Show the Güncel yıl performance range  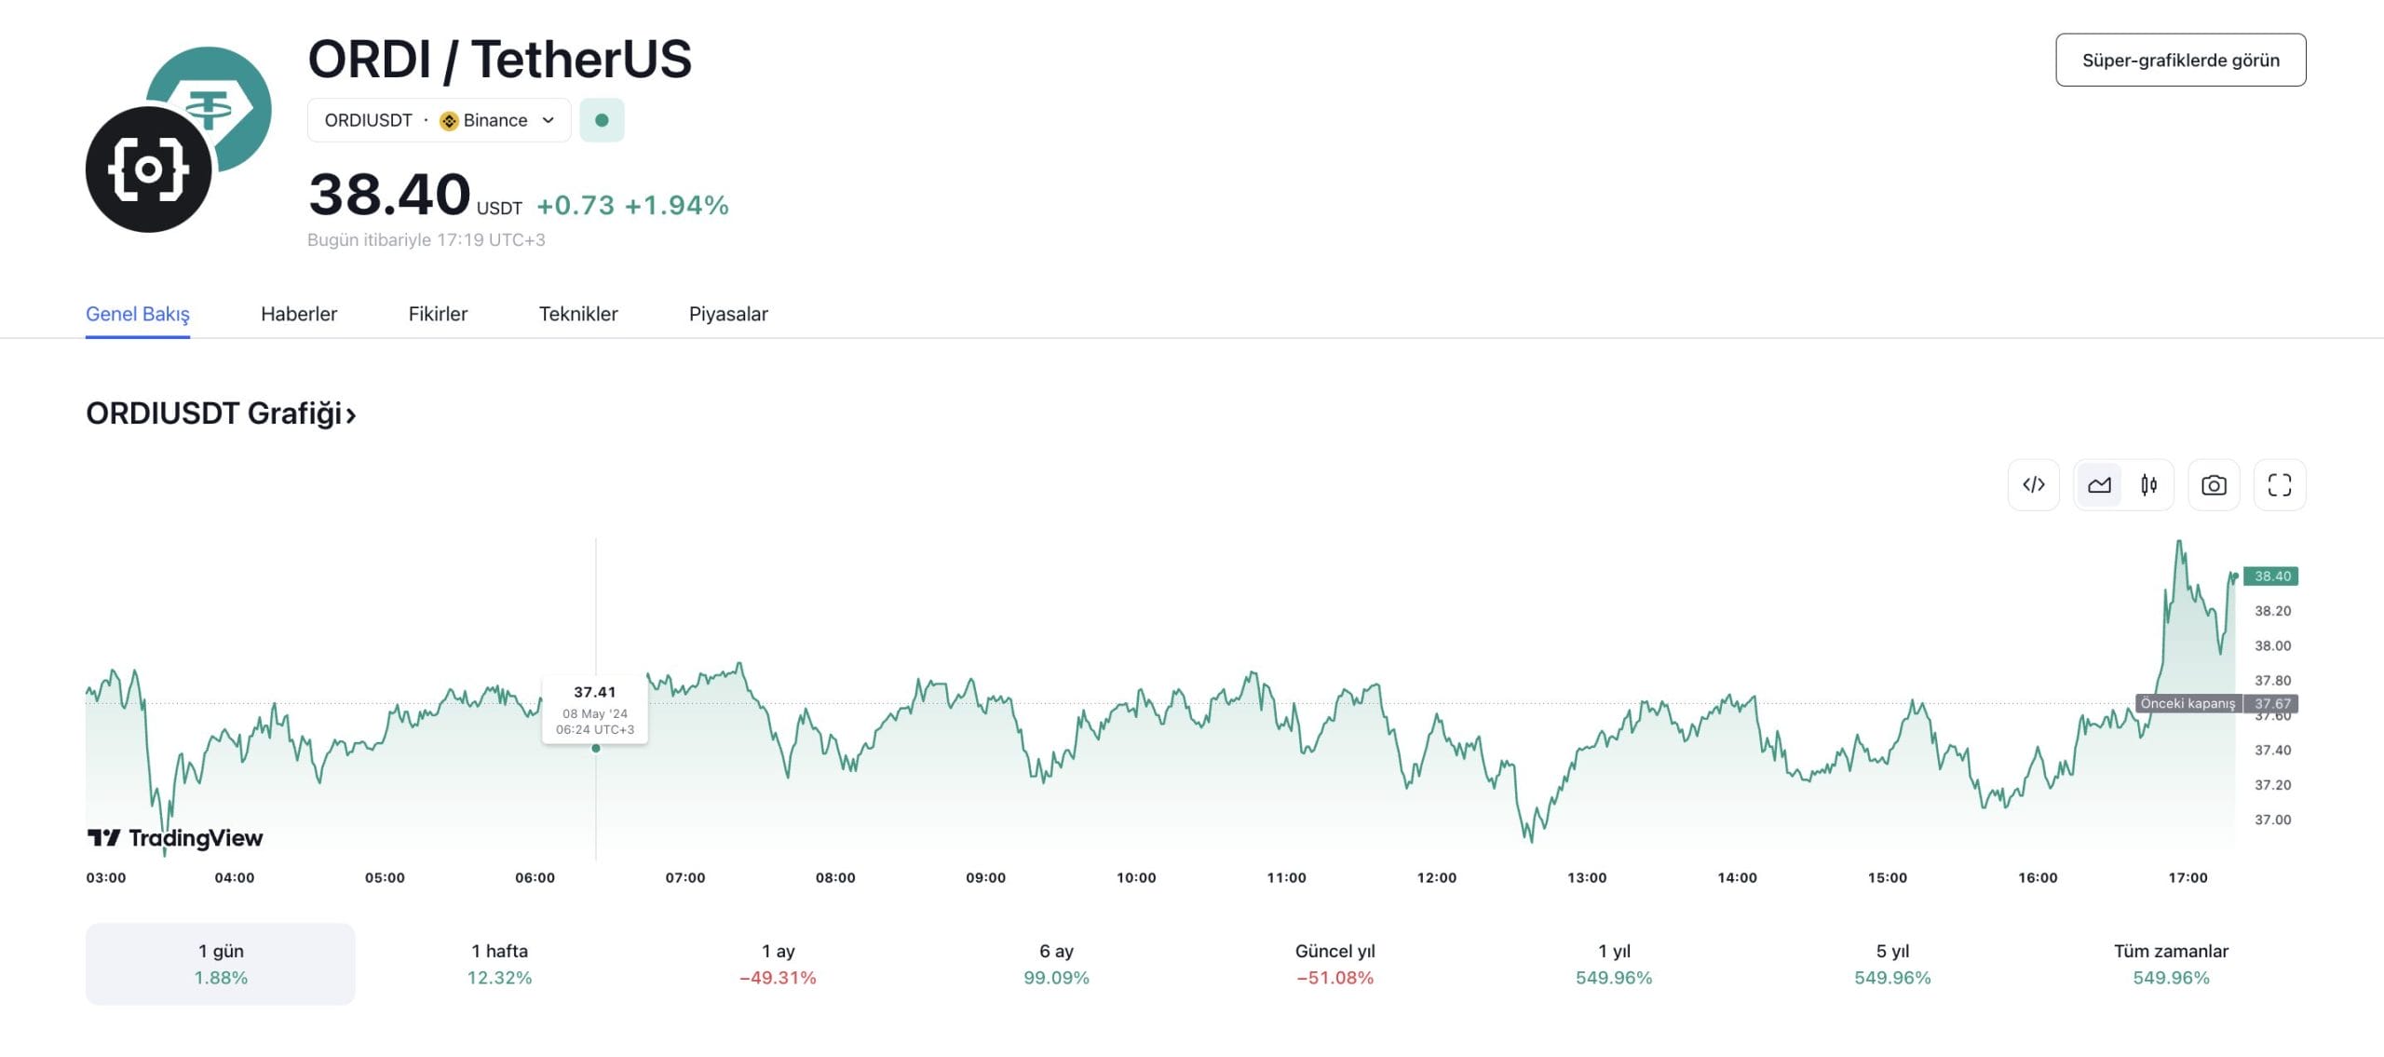pos(1334,964)
